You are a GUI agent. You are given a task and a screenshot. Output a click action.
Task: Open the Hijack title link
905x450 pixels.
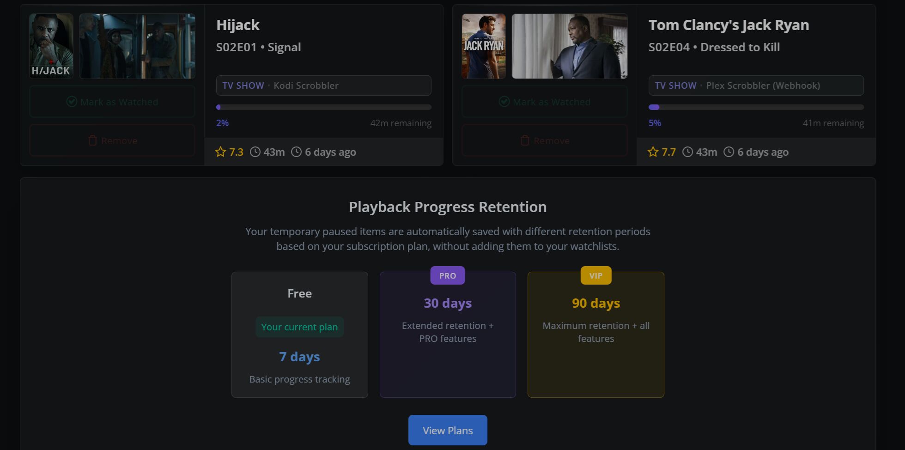pyautogui.click(x=238, y=25)
